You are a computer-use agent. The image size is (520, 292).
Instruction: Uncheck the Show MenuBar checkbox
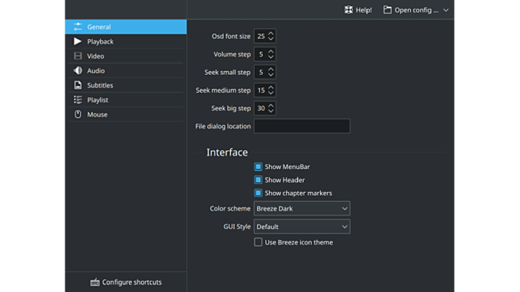[x=258, y=167]
